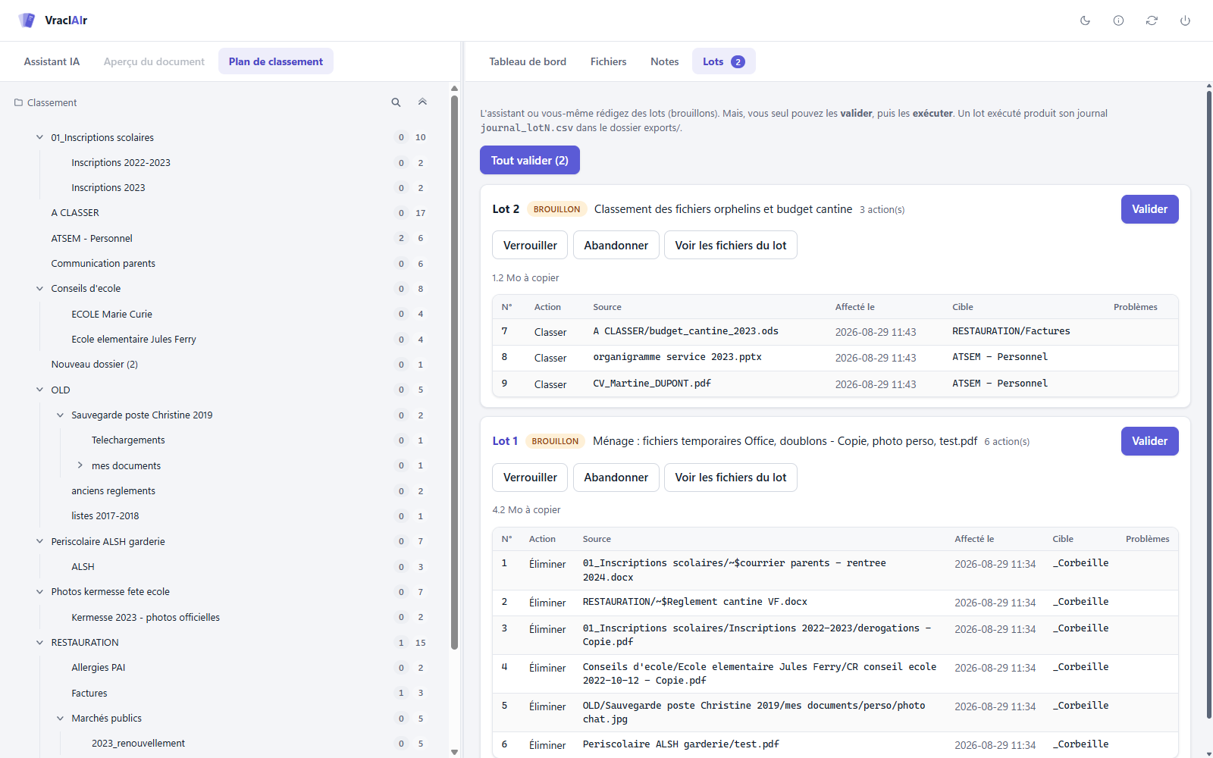1213x758 pixels.
Task: Click Abandonner for Lot 2
Action: coord(616,245)
